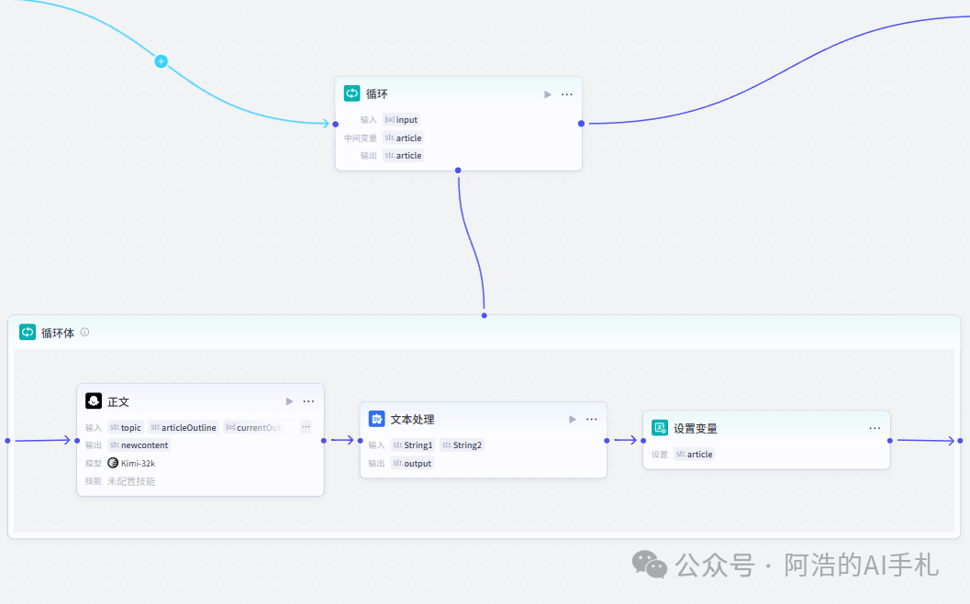The height and width of the screenshot is (604, 970).
Task: Click the 文本处理 node icon
Action: tap(377, 419)
